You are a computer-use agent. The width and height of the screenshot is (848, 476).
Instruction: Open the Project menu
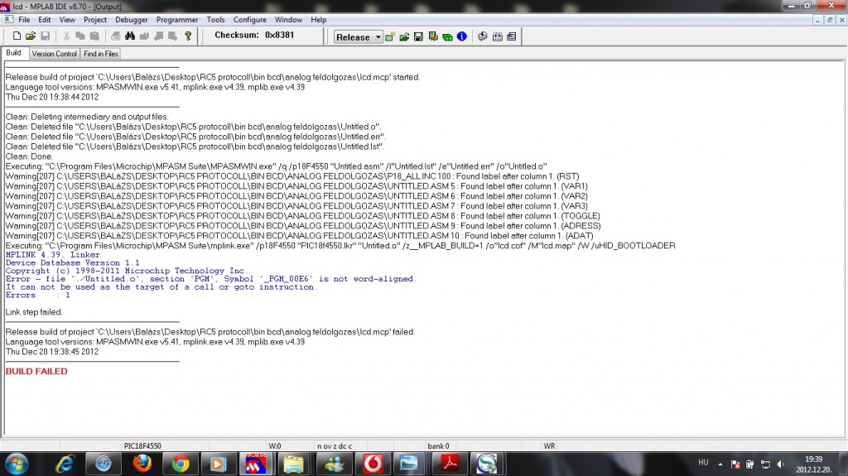pos(95,20)
